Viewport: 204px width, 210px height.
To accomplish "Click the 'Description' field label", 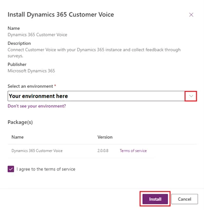I will point(19,43).
